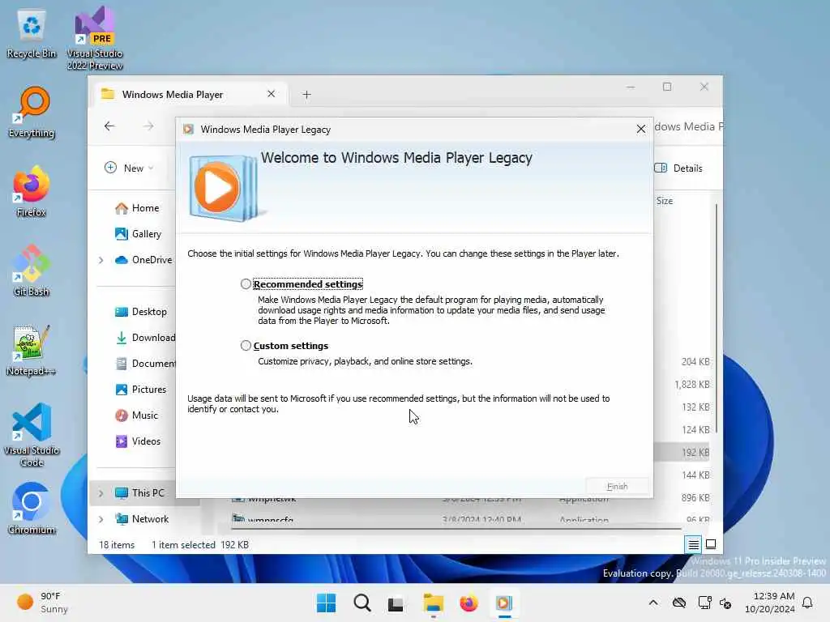Open Firefox from taskbar

pos(468,603)
